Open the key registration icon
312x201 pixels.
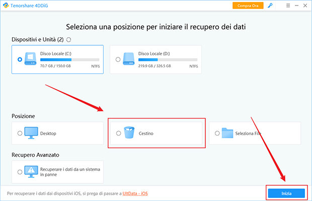coord(270,6)
